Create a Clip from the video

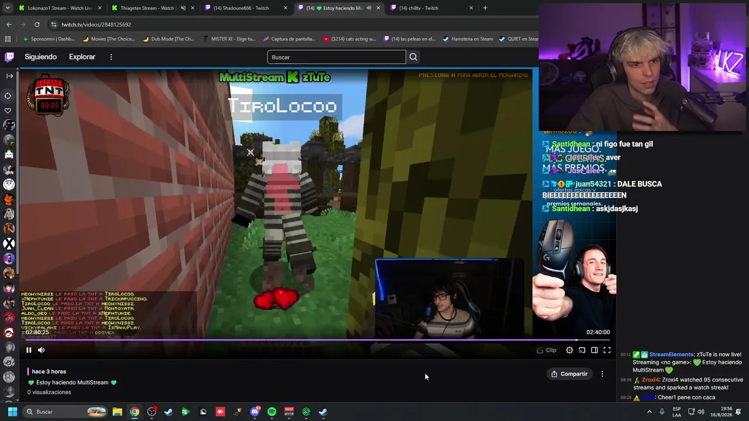[547, 350]
